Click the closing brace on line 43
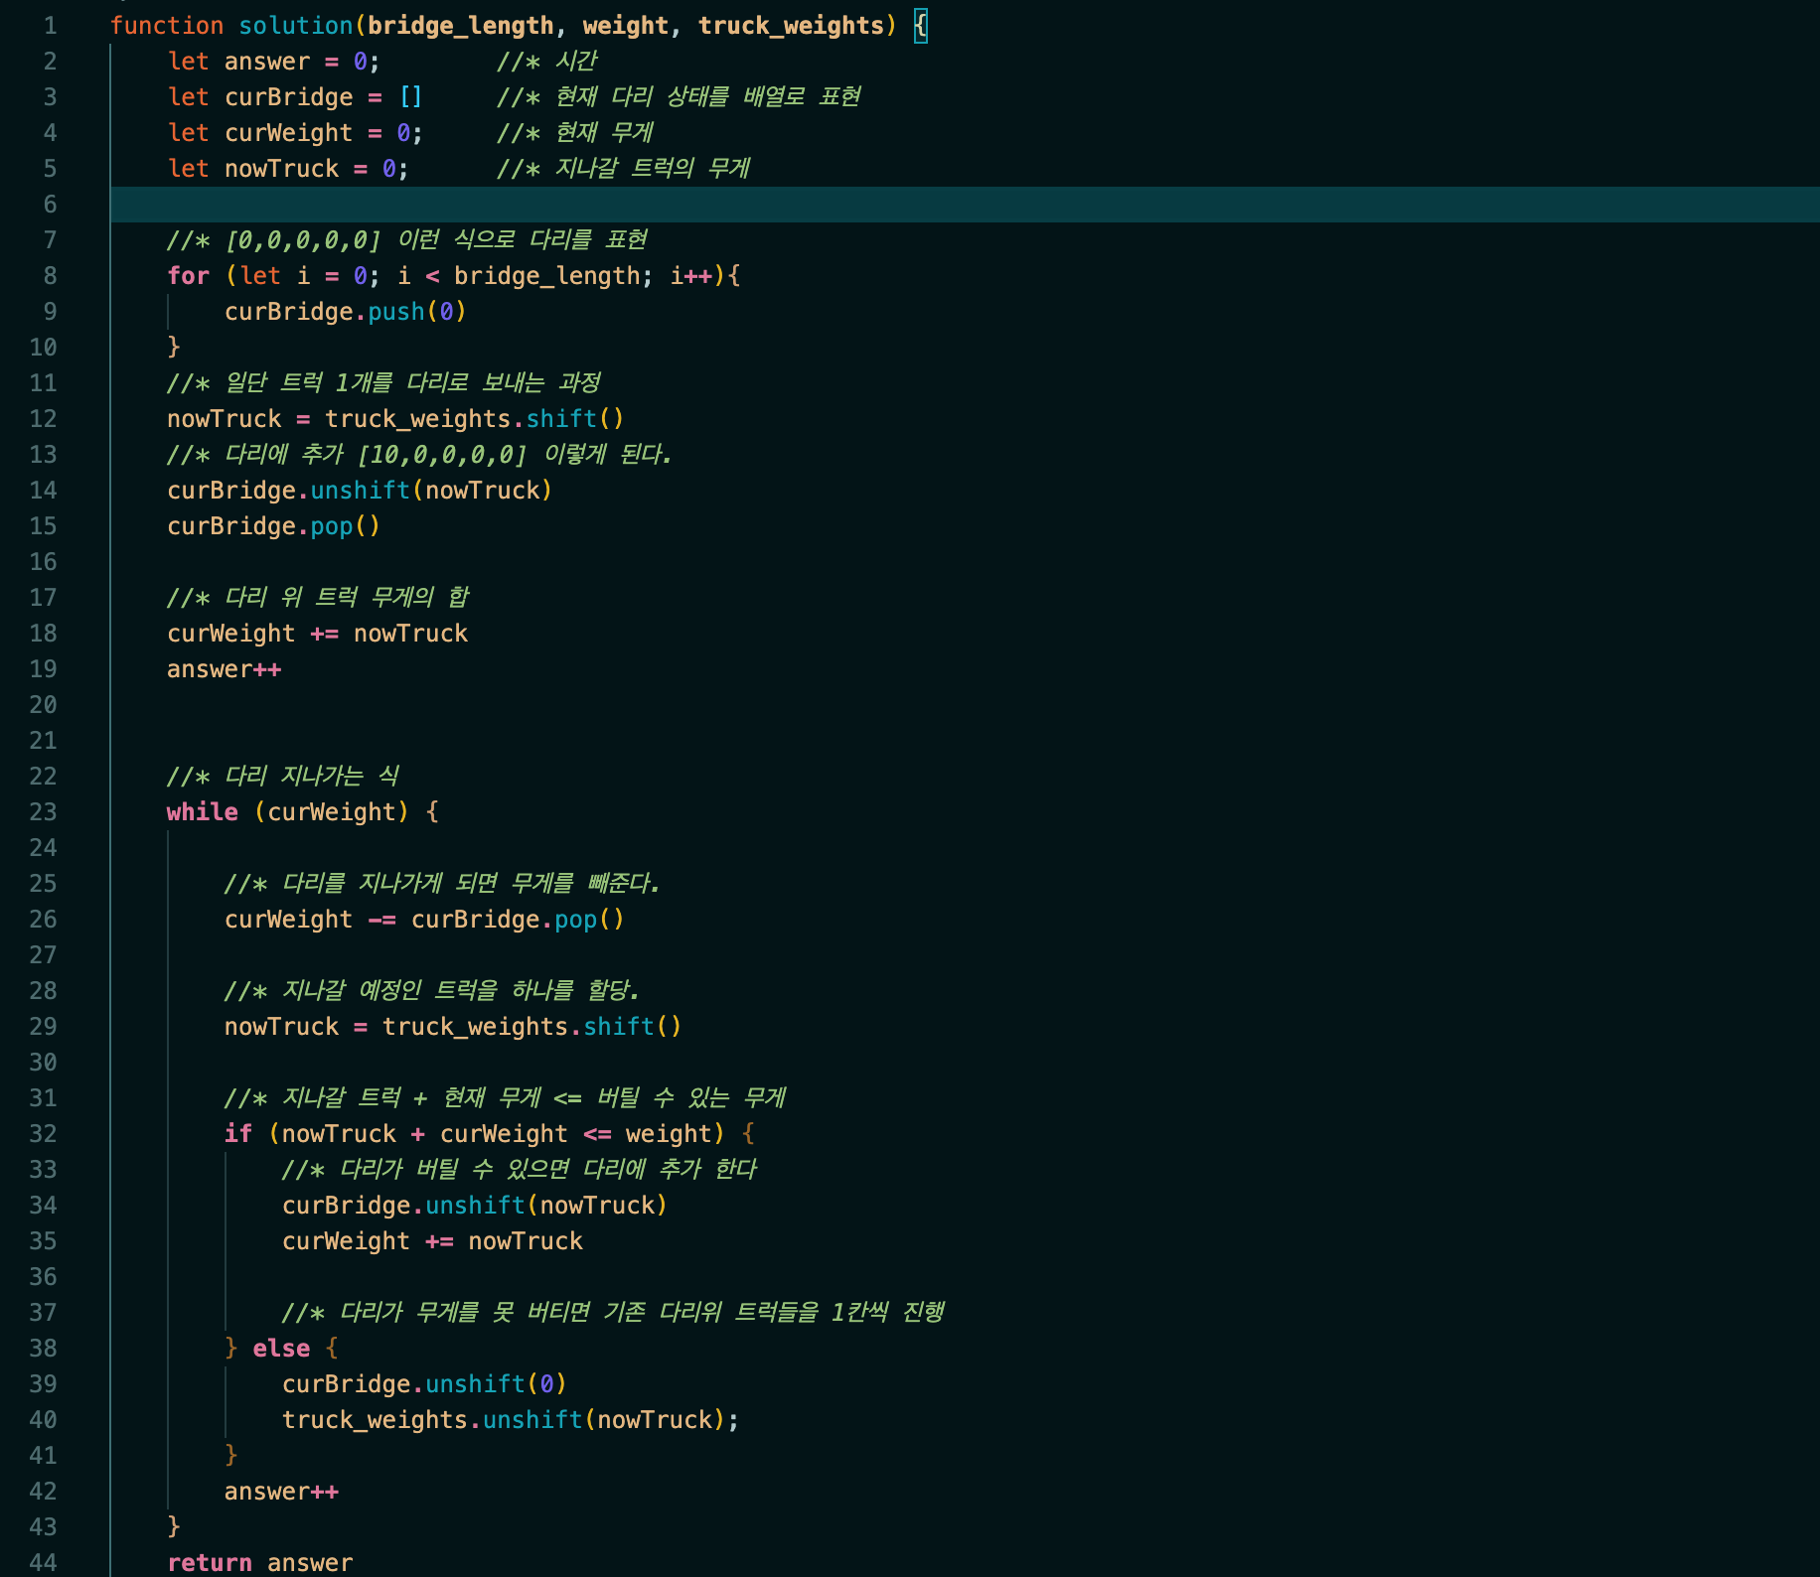 [174, 1526]
